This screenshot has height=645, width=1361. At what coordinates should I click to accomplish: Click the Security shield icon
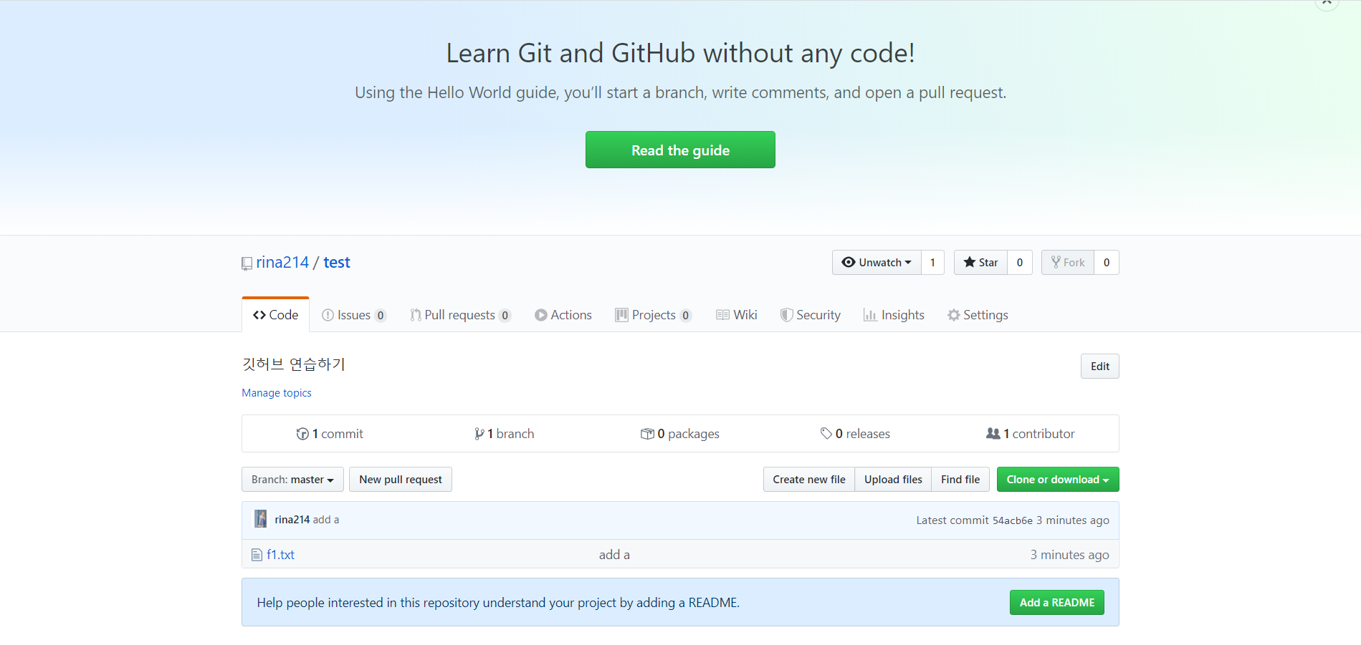click(786, 315)
